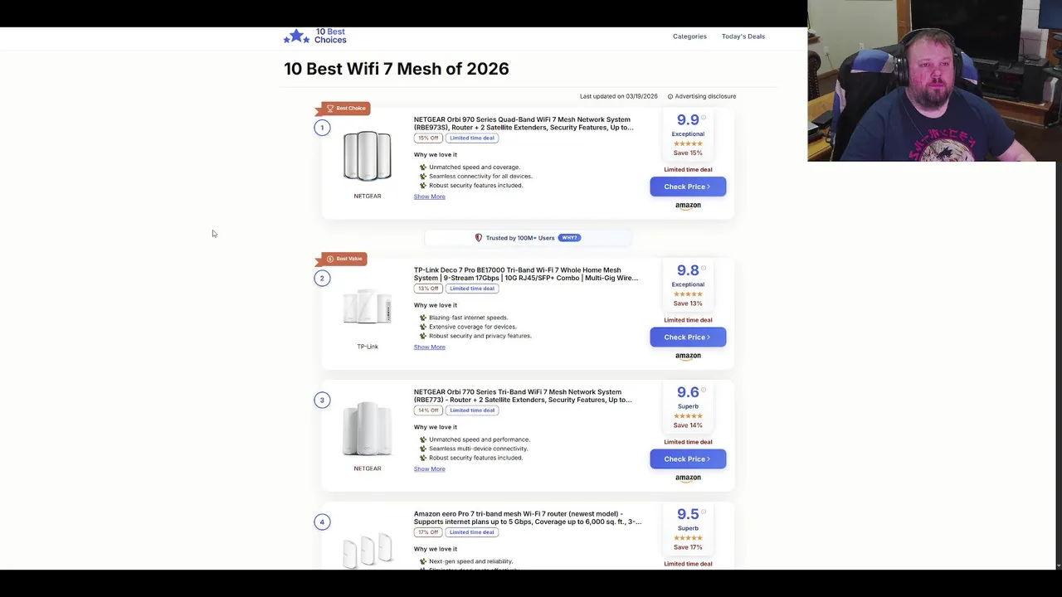Click the 10 Best Choices star logo

[x=296, y=36]
